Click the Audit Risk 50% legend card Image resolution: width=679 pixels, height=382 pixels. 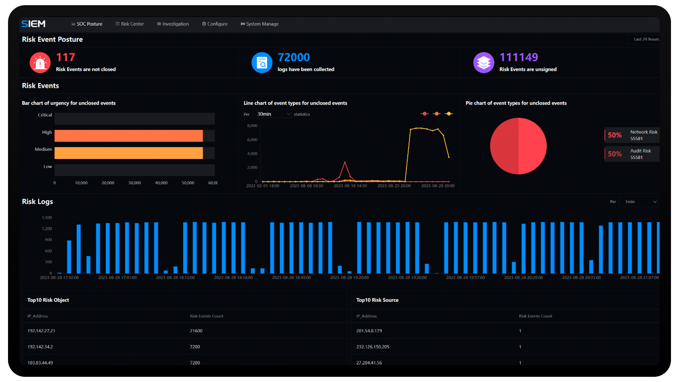[632, 154]
